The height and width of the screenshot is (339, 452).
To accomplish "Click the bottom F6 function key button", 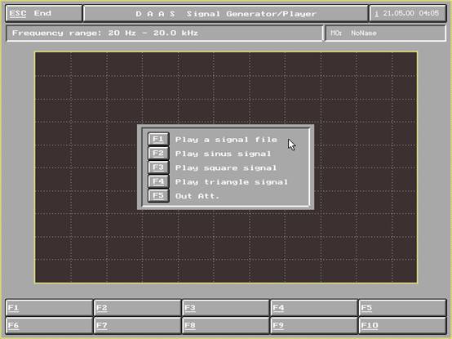I will click(x=49, y=325).
